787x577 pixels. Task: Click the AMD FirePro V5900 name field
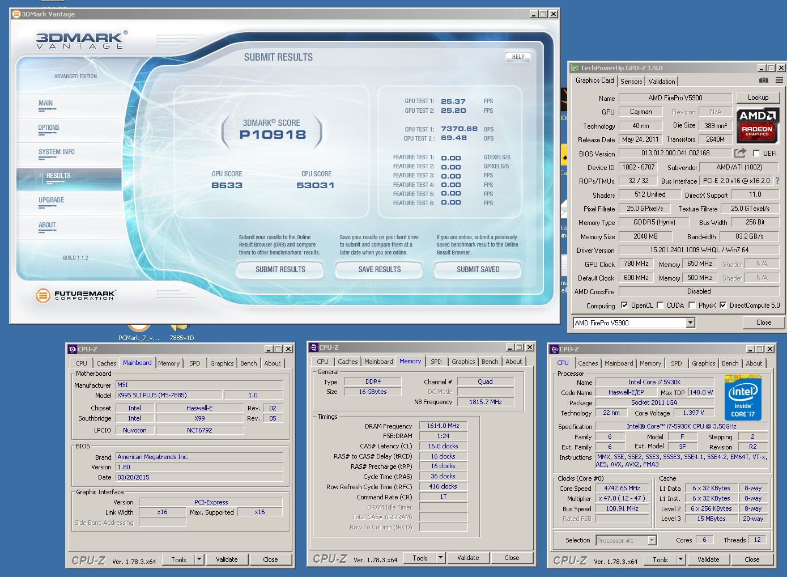point(675,98)
